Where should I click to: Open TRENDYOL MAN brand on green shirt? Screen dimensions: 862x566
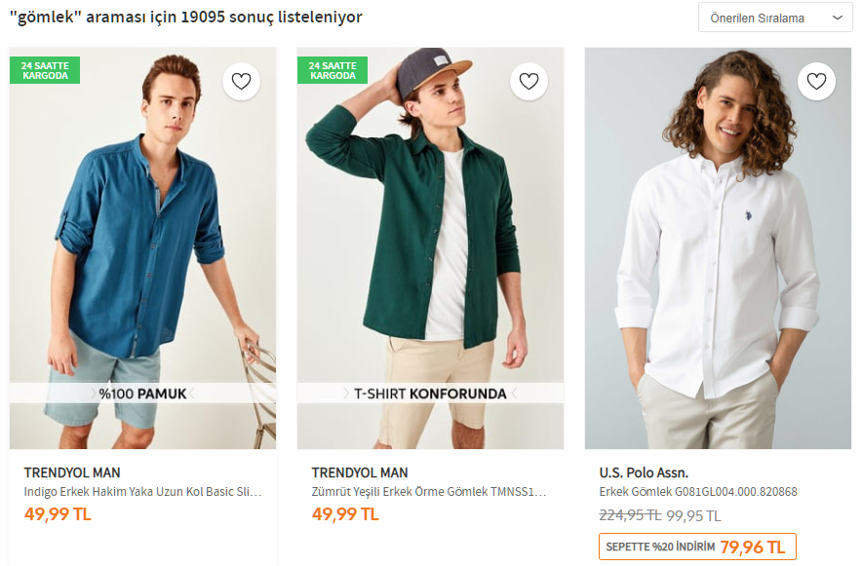pyautogui.click(x=360, y=472)
